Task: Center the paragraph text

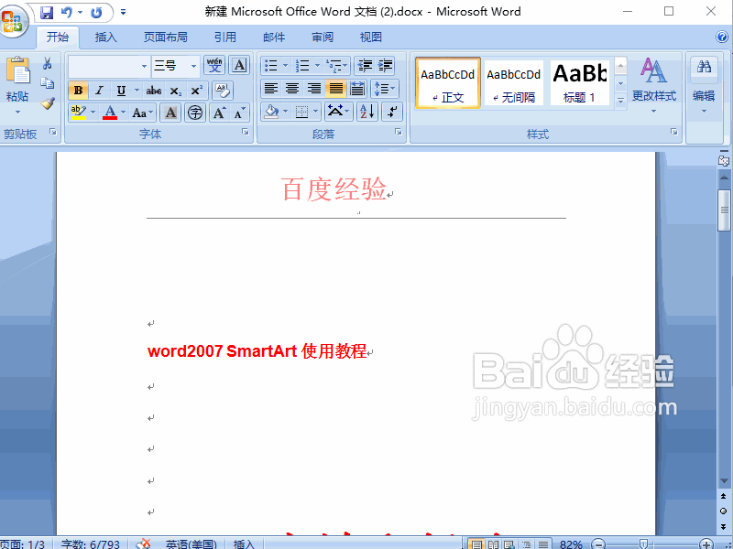Action: 292,88
